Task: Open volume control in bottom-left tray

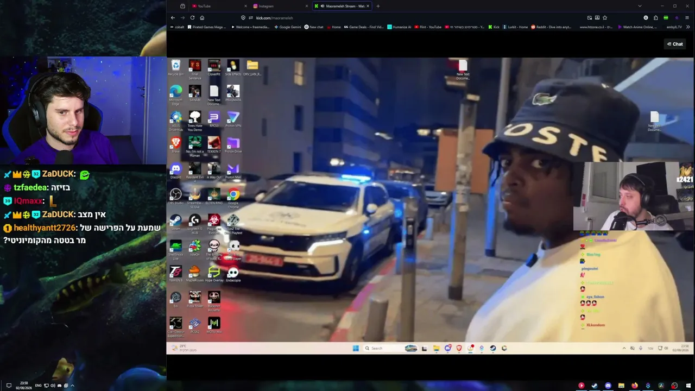Action: (x=53, y=386)
